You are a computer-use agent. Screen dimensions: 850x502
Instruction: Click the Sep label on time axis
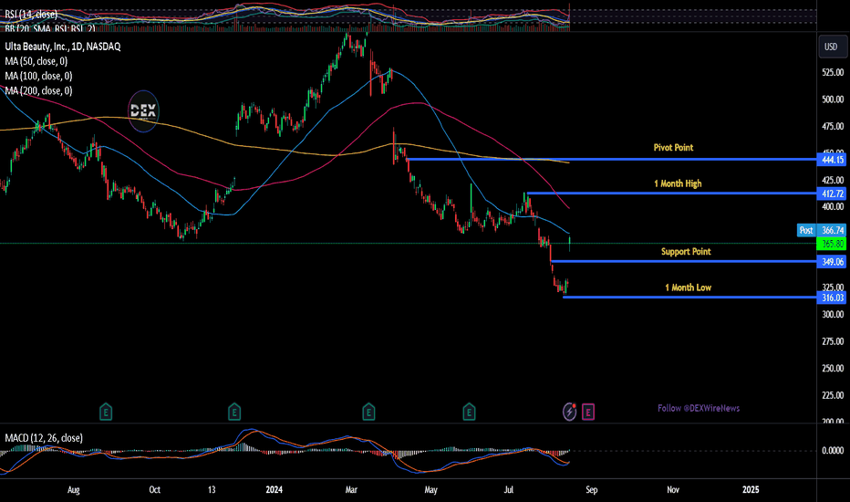[591, 489]
